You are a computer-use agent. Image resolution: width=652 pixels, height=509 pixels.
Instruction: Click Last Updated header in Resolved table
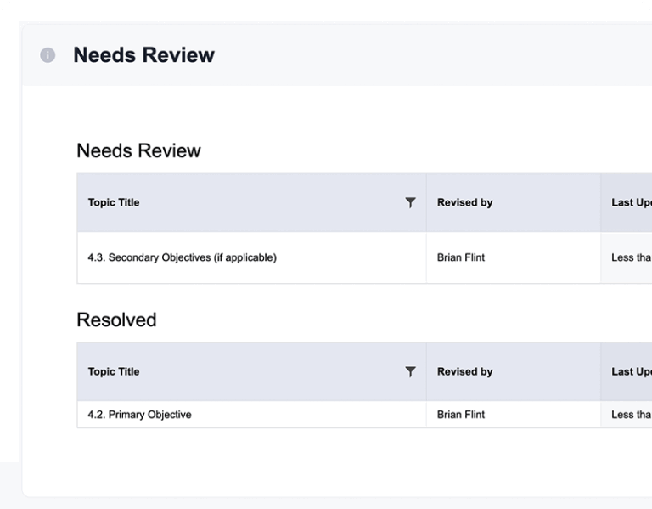click(x=631, y=372)
